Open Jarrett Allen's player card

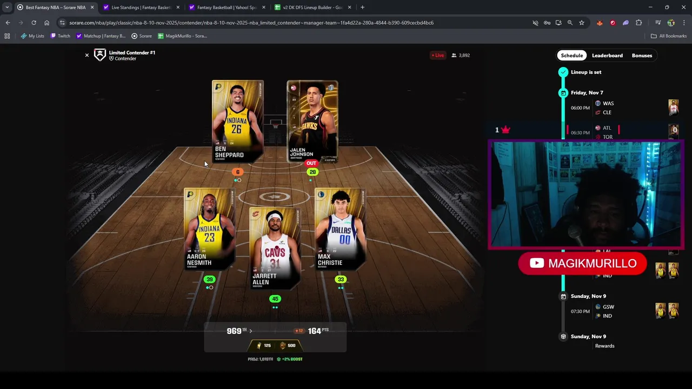pos(275,248)
